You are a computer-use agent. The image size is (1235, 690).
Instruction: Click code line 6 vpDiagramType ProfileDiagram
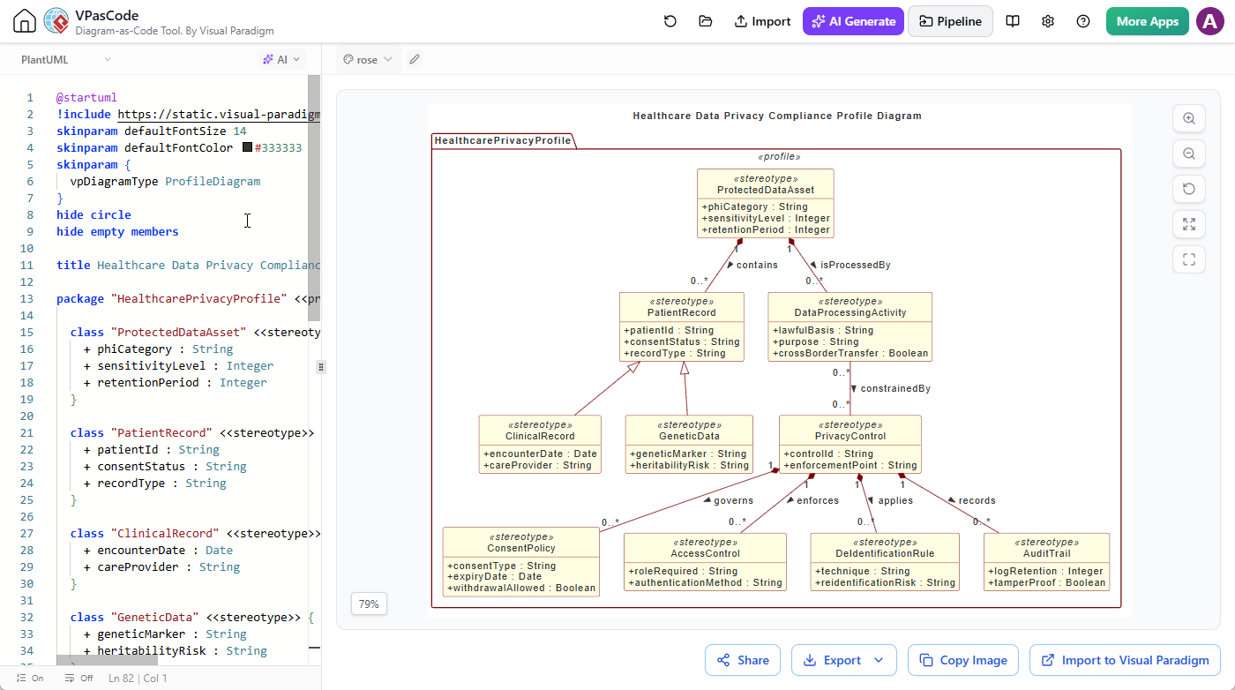coord(165,182)
